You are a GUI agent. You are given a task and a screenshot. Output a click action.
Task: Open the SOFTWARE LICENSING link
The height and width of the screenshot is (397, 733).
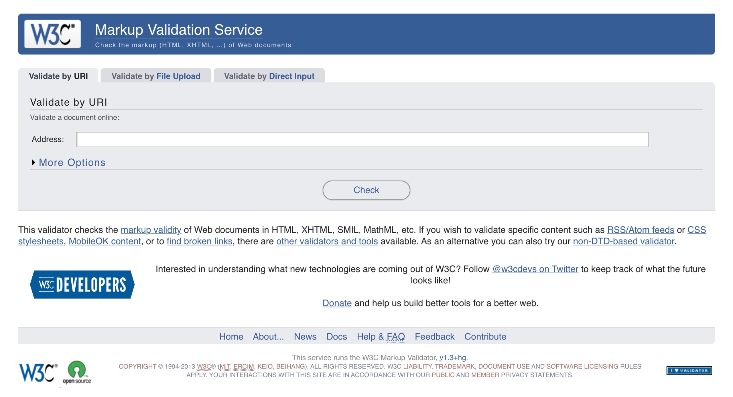[582, 367]
